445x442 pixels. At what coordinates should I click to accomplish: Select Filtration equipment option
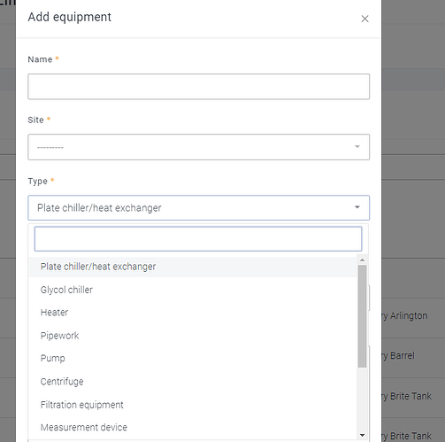coord(193,405)
